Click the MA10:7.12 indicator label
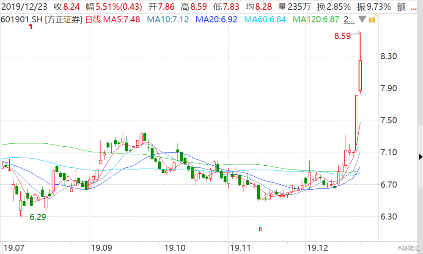 point(168,19)
